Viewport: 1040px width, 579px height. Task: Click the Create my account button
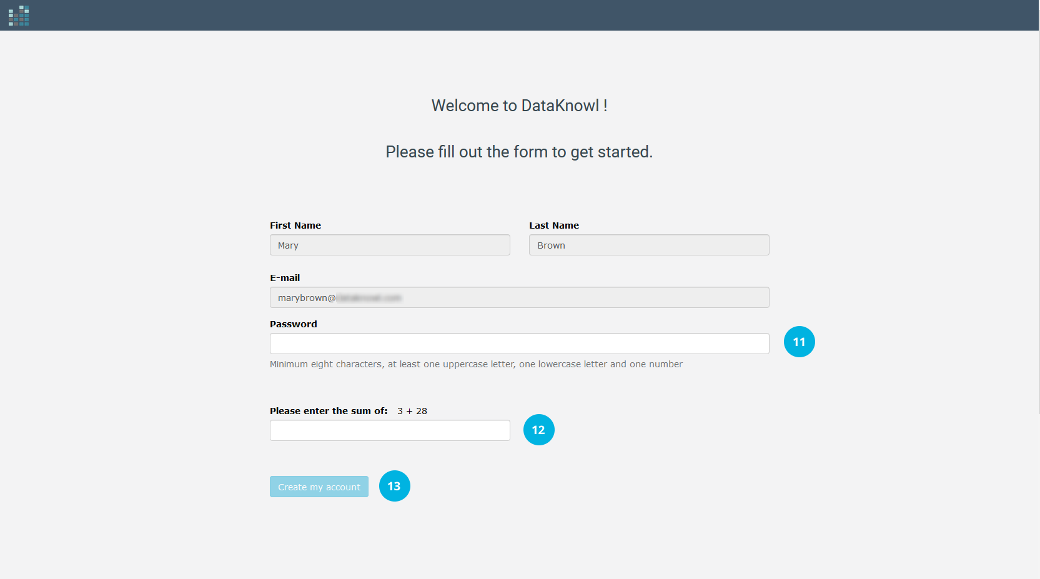tap(319, 487)
